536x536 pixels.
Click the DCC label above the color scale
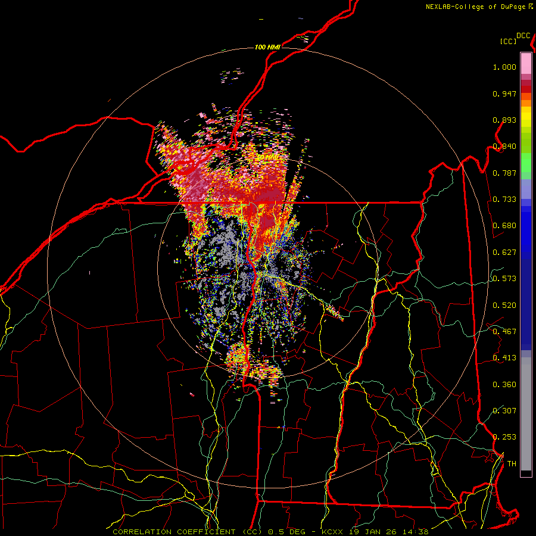tap(523, 36)
